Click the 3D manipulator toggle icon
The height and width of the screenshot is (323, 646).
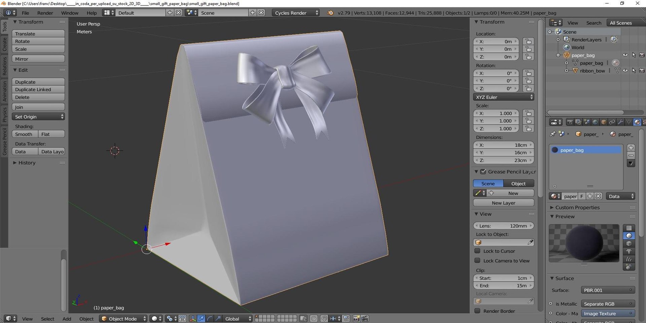click(x=193, y=319)
